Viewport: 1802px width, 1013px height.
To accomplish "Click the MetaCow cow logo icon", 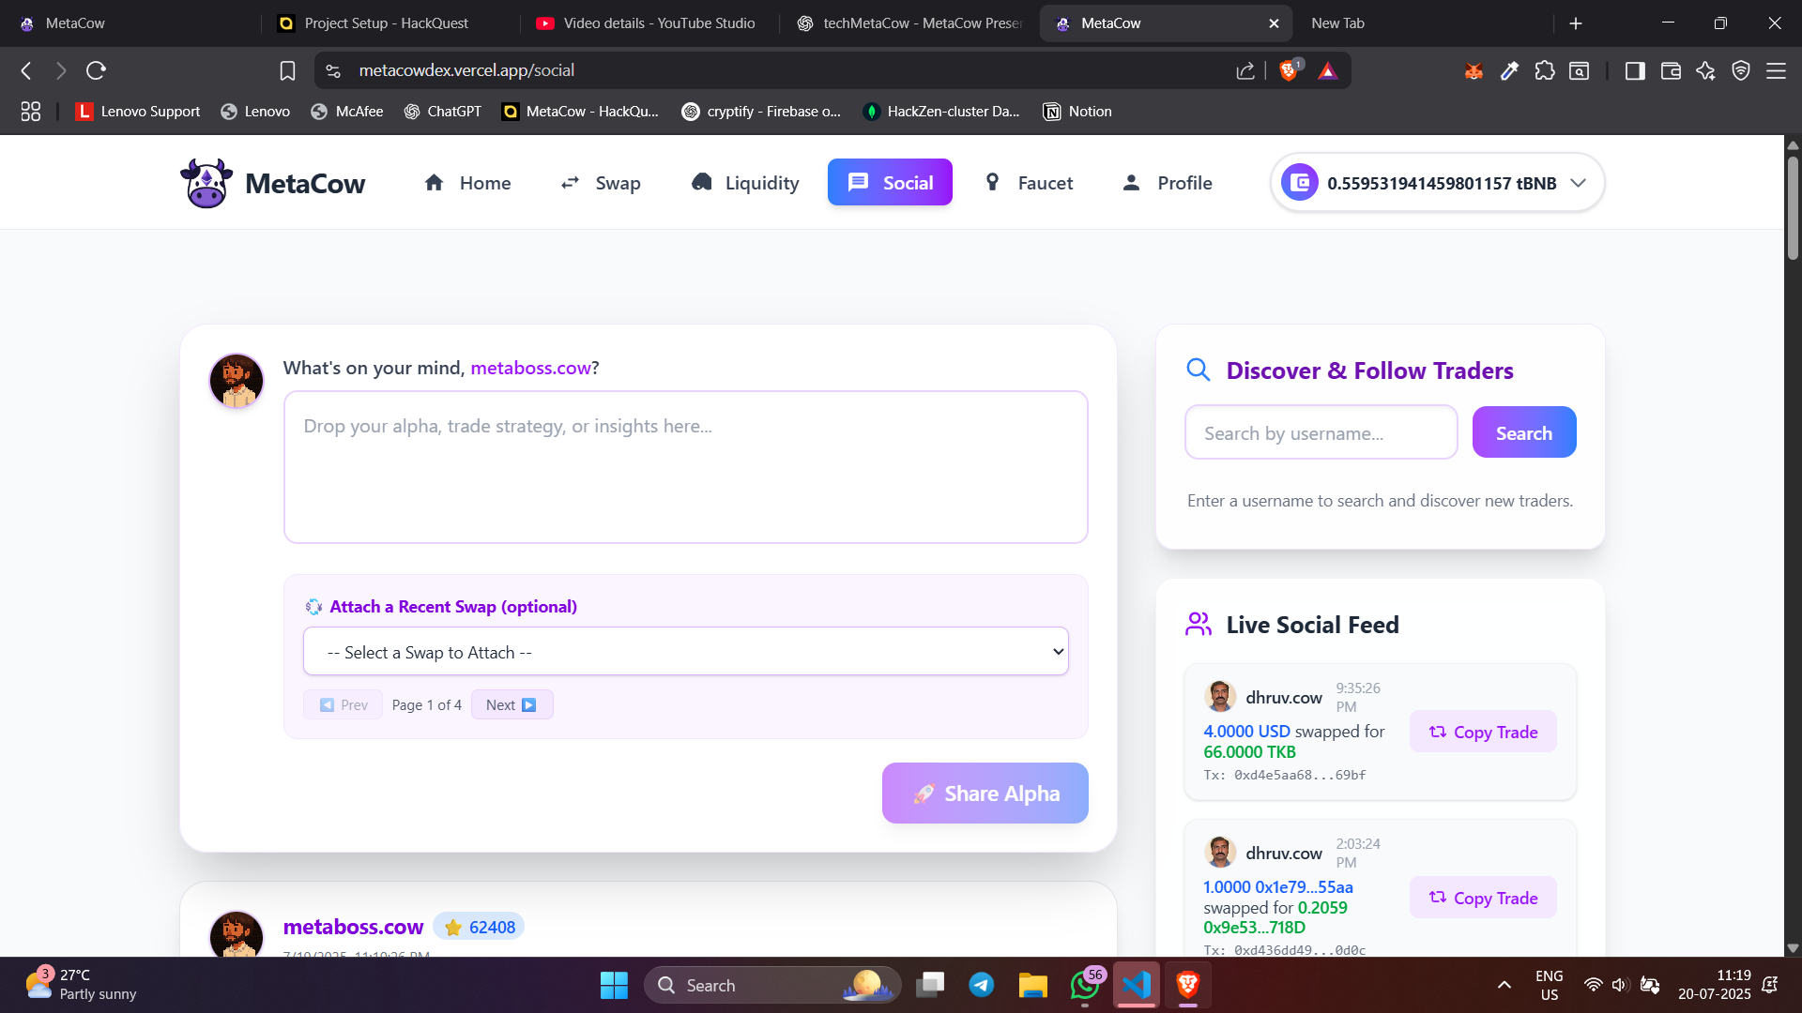I will pyautogui.click(x=206, y=183).
